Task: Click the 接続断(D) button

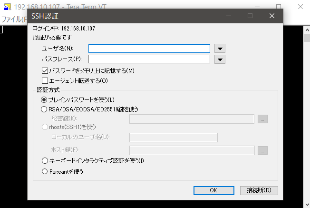Action: [259, 190]
